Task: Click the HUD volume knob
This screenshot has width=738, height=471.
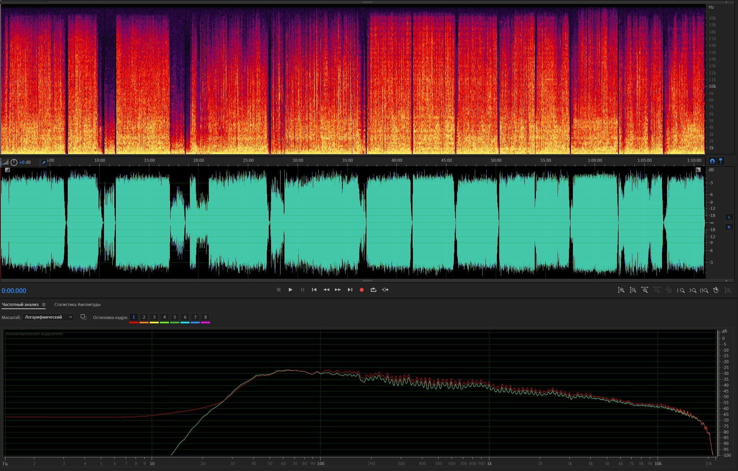Action: pos(14,162)
